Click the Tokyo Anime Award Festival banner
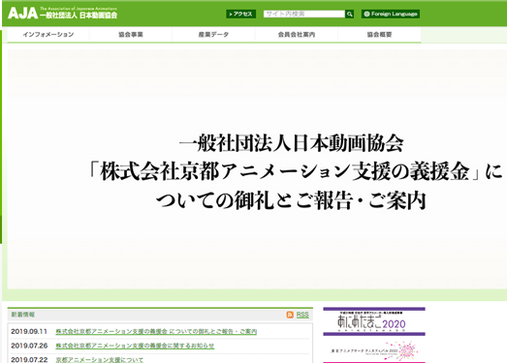507x363 pixels. [374, 351]
